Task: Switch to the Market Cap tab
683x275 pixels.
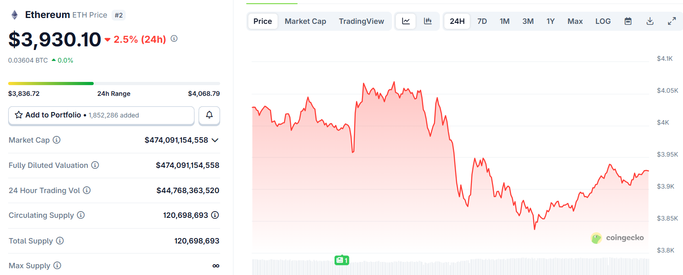Action: pos(305,21)
